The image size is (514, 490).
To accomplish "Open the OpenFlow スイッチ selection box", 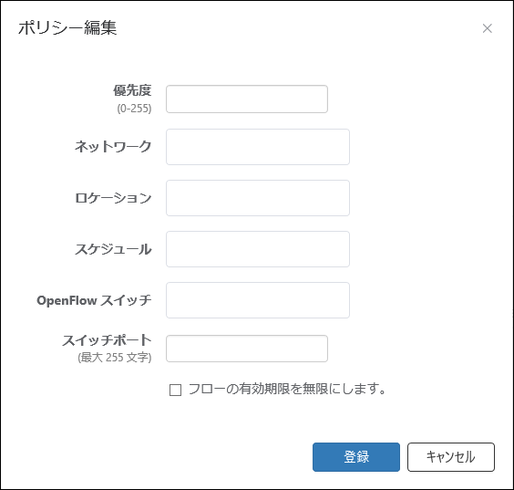I will [x=258, y=300].
